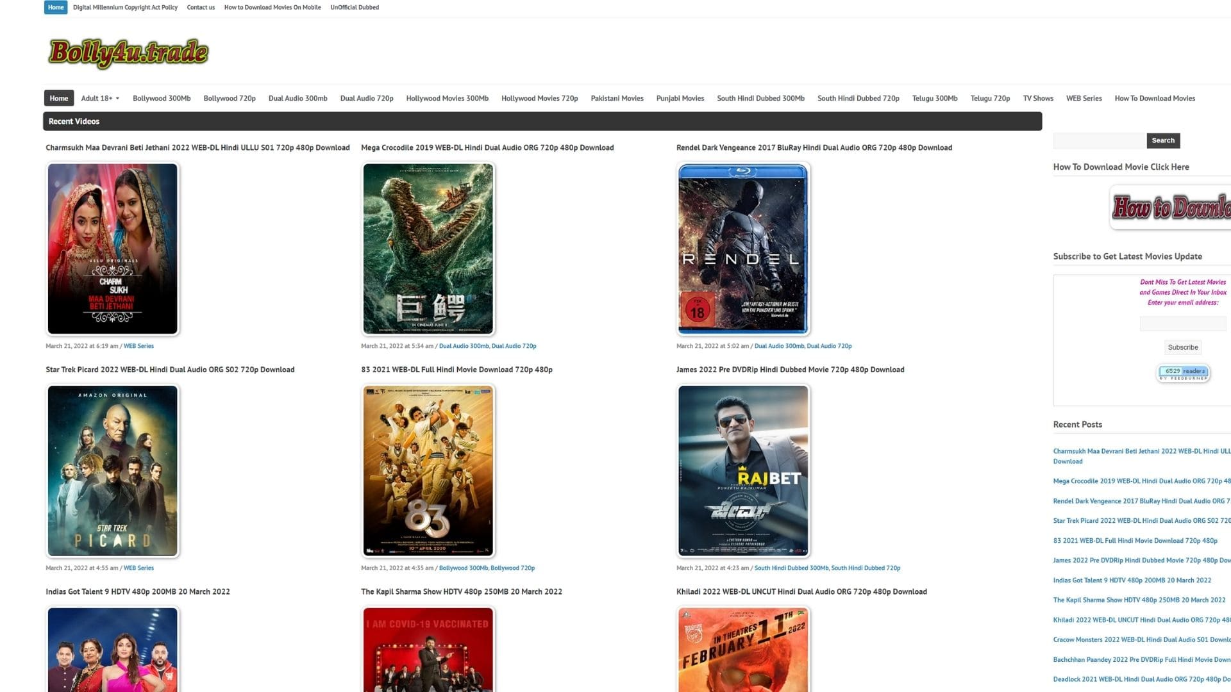Screen dimensions: 1231x692
Task: Open The Kapil Sharma Show poster thumbnail
Action: point(428,649)
